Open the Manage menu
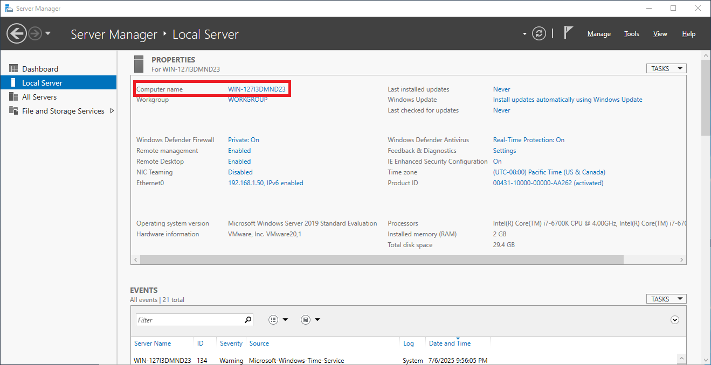The image size is (711, 365). coord(599,33)
